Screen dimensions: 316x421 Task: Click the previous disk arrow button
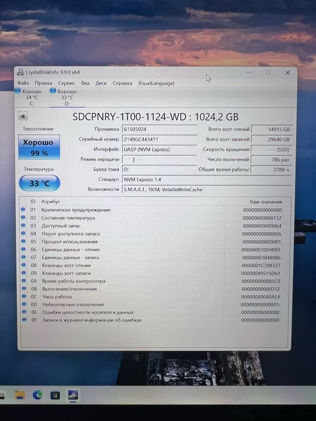tap(23, 116)
